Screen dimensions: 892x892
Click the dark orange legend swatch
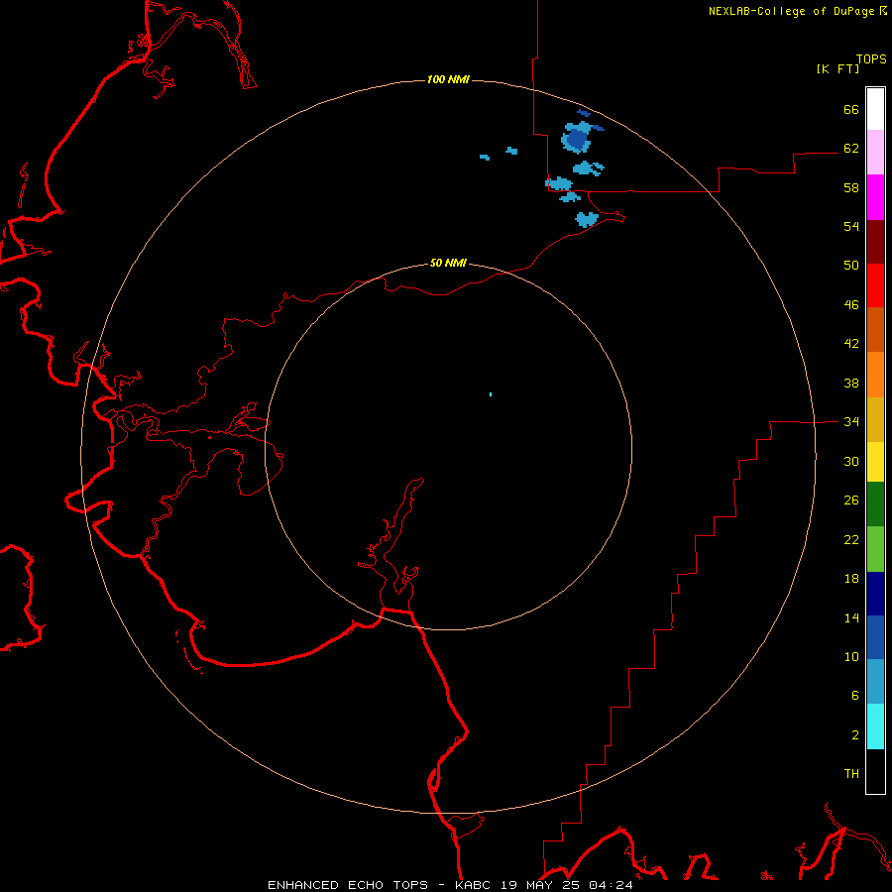pyautogui.click(x=875, y=330)
